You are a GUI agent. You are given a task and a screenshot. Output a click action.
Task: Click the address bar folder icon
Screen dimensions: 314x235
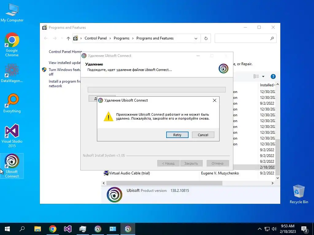point(75,38)
